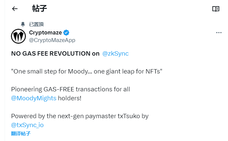This screenshot has height=141, width=228.
Task: Click the 帖子 page heading
Action: click(x=39, y=9)
